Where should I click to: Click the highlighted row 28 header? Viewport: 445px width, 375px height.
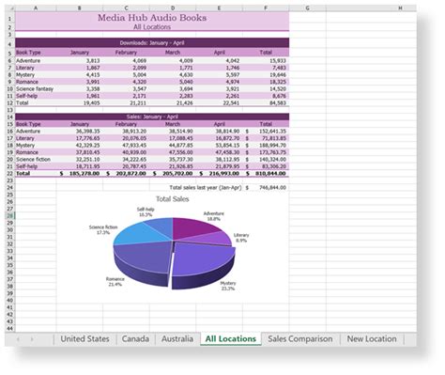coord(9,215)
